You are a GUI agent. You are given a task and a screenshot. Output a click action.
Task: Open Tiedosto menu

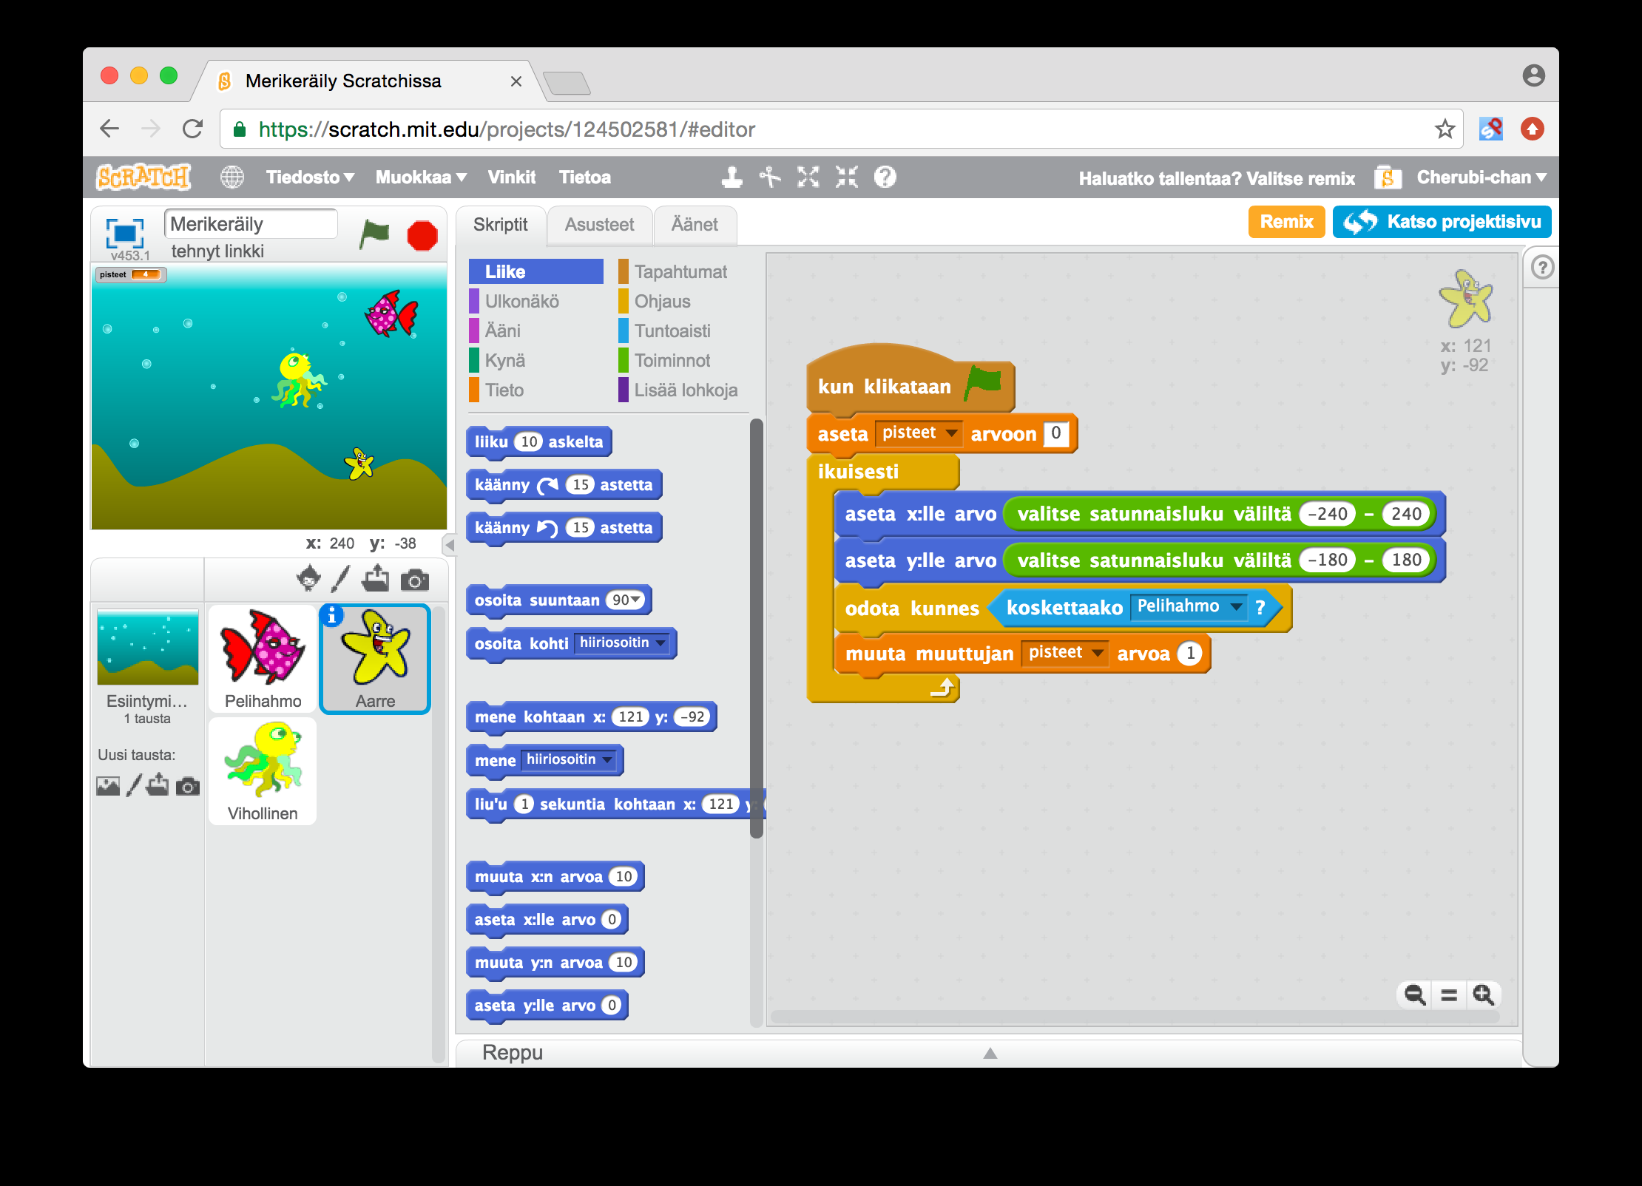[x=310, y=177]
